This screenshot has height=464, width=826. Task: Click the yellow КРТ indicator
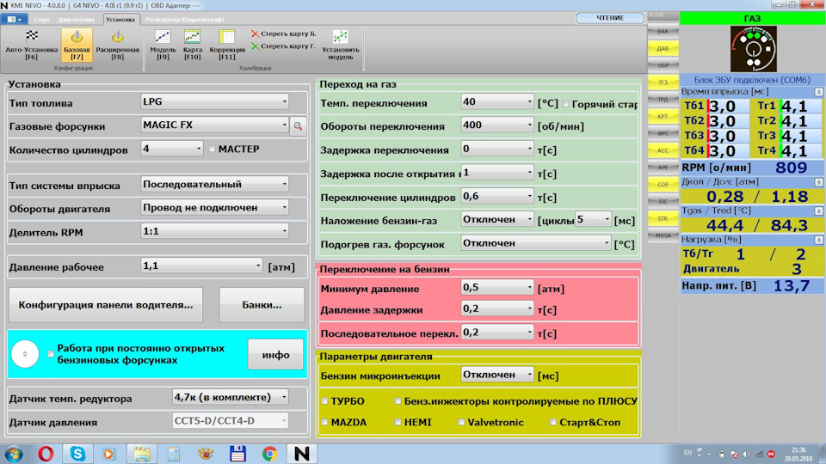pos(663,116)
